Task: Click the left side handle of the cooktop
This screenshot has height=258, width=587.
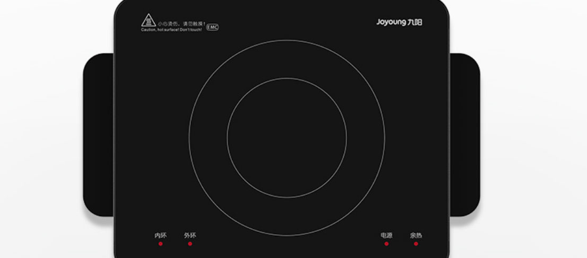Action: pyautogui.click(x=98, y=135)
